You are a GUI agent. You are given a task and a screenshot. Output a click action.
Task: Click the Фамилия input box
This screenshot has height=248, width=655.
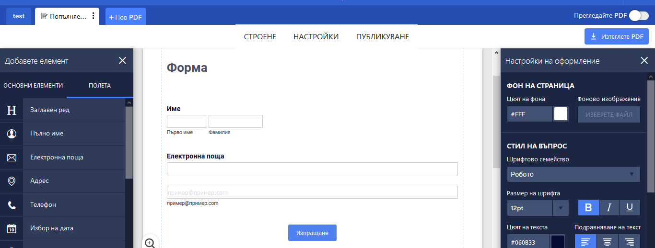[x=235, y=122]
